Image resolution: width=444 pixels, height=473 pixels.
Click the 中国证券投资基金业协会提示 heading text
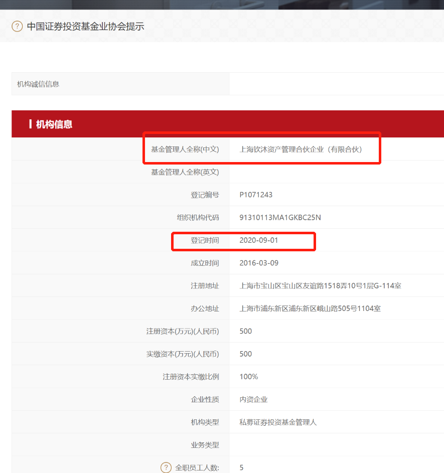point(85,26)
